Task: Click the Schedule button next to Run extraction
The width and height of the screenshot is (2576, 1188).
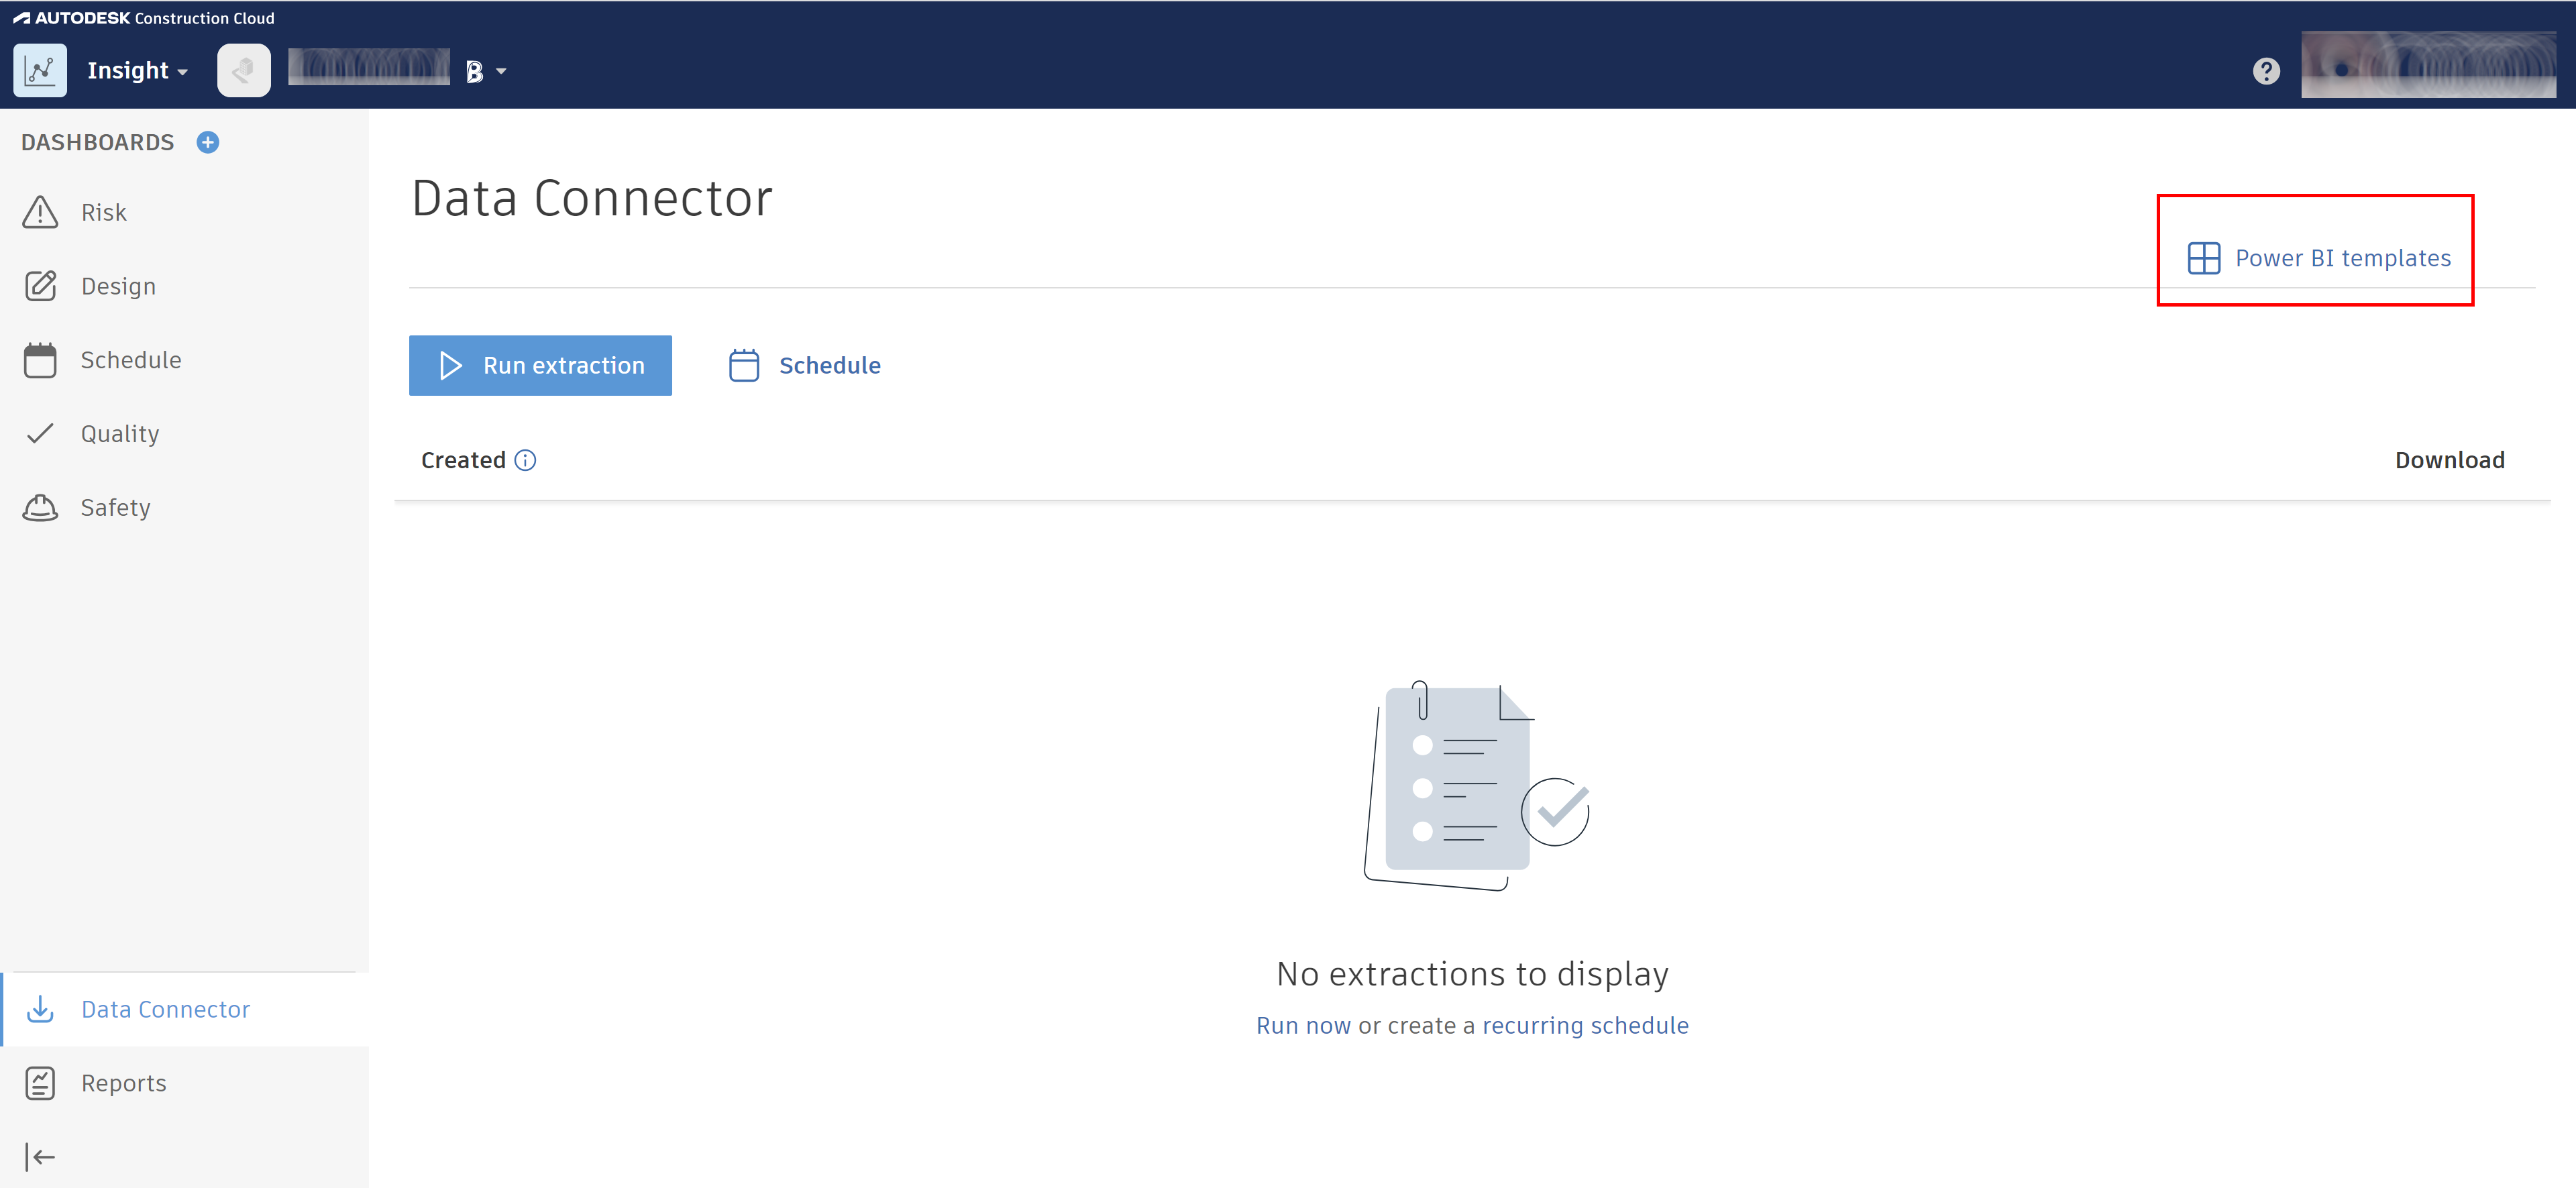Action: click(x=805, y=365)
